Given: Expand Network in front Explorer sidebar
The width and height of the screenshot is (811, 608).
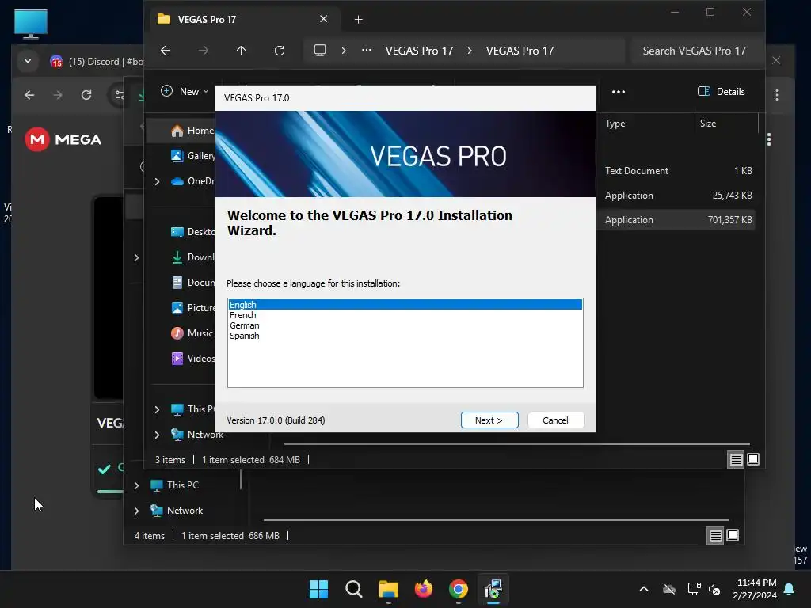Looking at the screenshot, I should tap(158, 435).
